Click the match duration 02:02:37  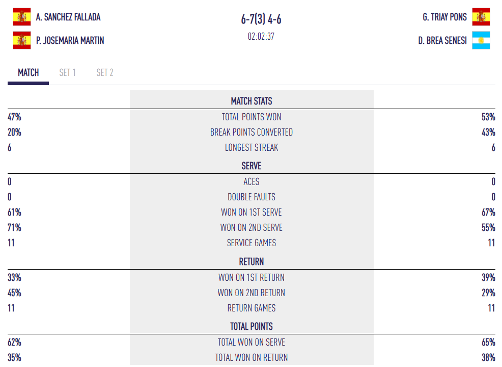[261, 37]
